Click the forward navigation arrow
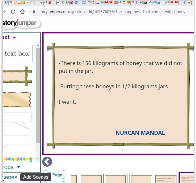 pyautogui.click(x=4, y=12)
